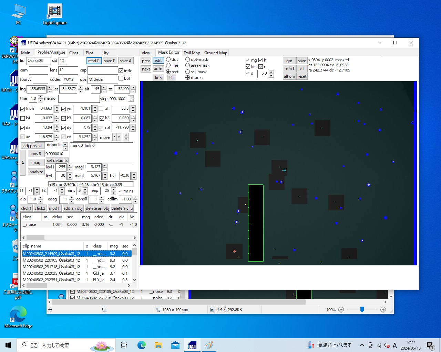Increase the alt value with spinner
Viewport: 441px width, 352px height.
pos(104,87)
